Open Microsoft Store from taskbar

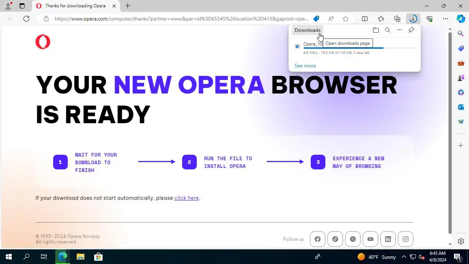coord(98,257)
